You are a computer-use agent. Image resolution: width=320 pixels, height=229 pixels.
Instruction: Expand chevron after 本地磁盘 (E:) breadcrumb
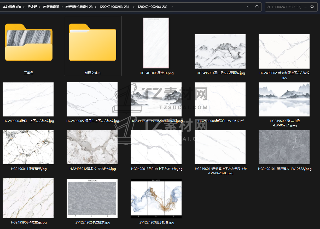(24, 7)
